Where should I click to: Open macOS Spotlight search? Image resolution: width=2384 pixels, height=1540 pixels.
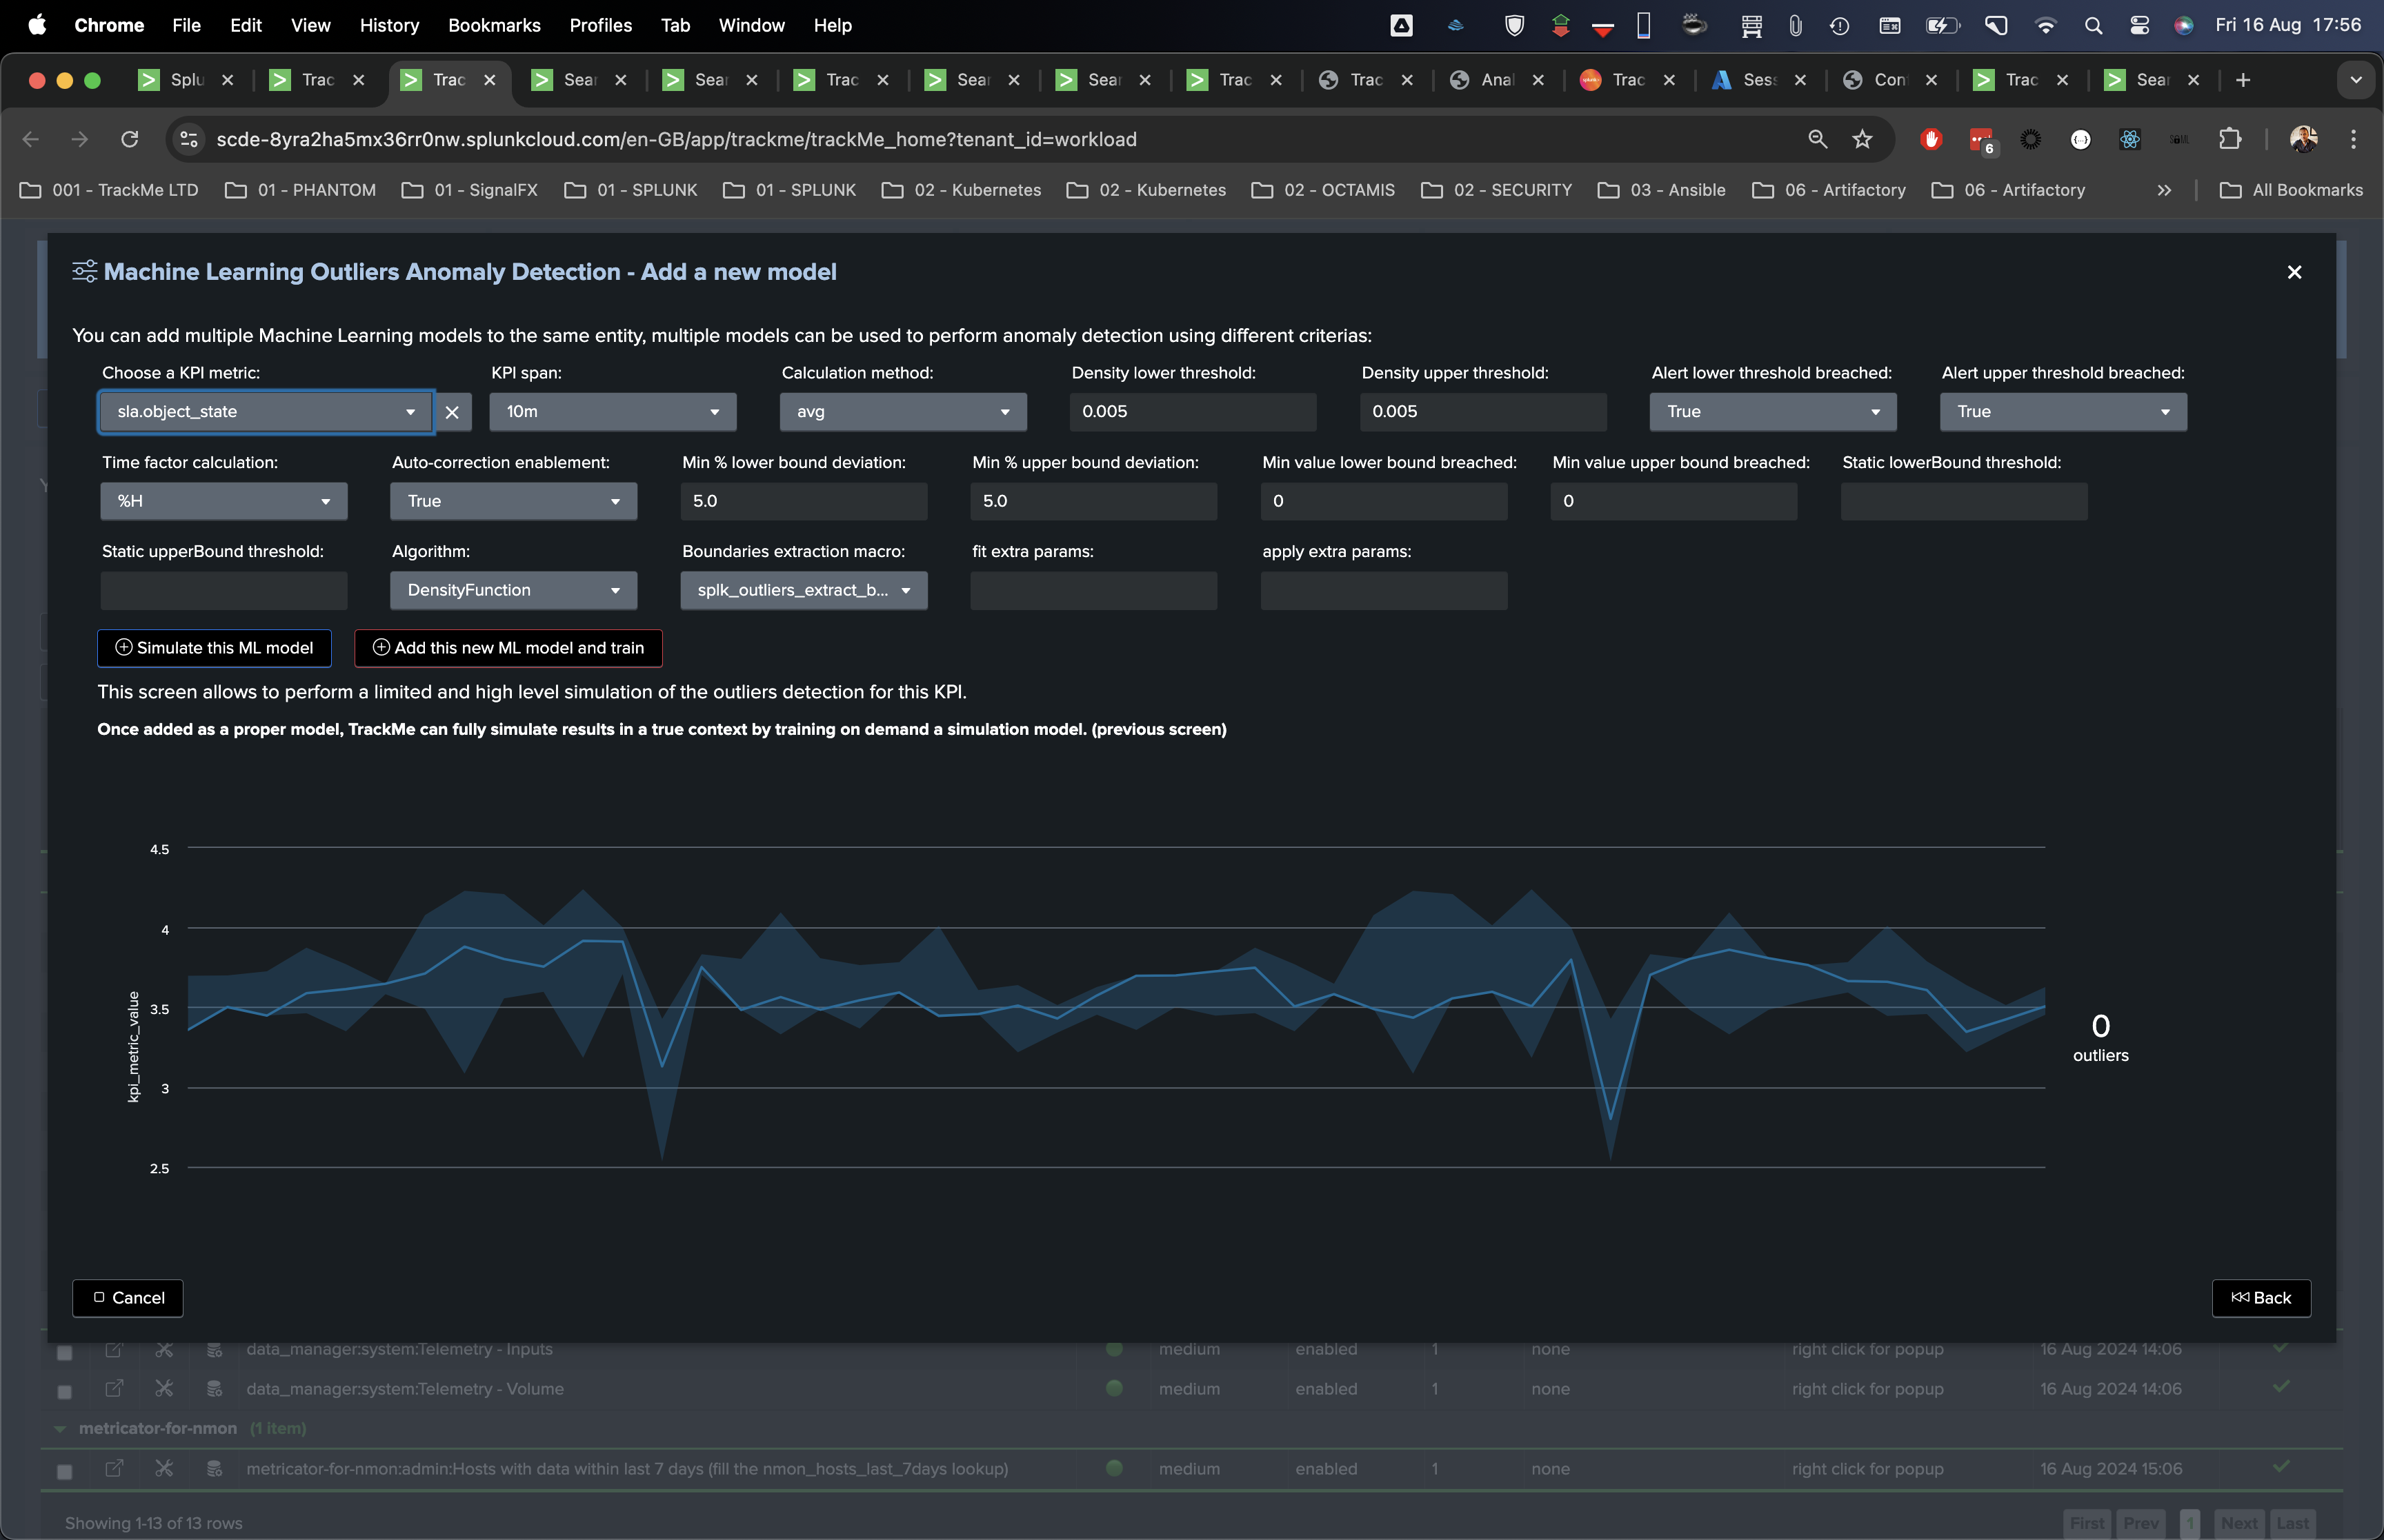2092,25
